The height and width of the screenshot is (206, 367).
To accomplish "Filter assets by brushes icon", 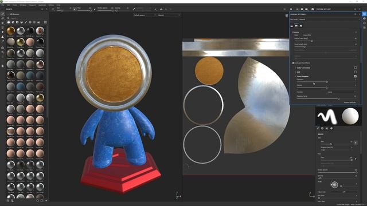I will 26,22.
